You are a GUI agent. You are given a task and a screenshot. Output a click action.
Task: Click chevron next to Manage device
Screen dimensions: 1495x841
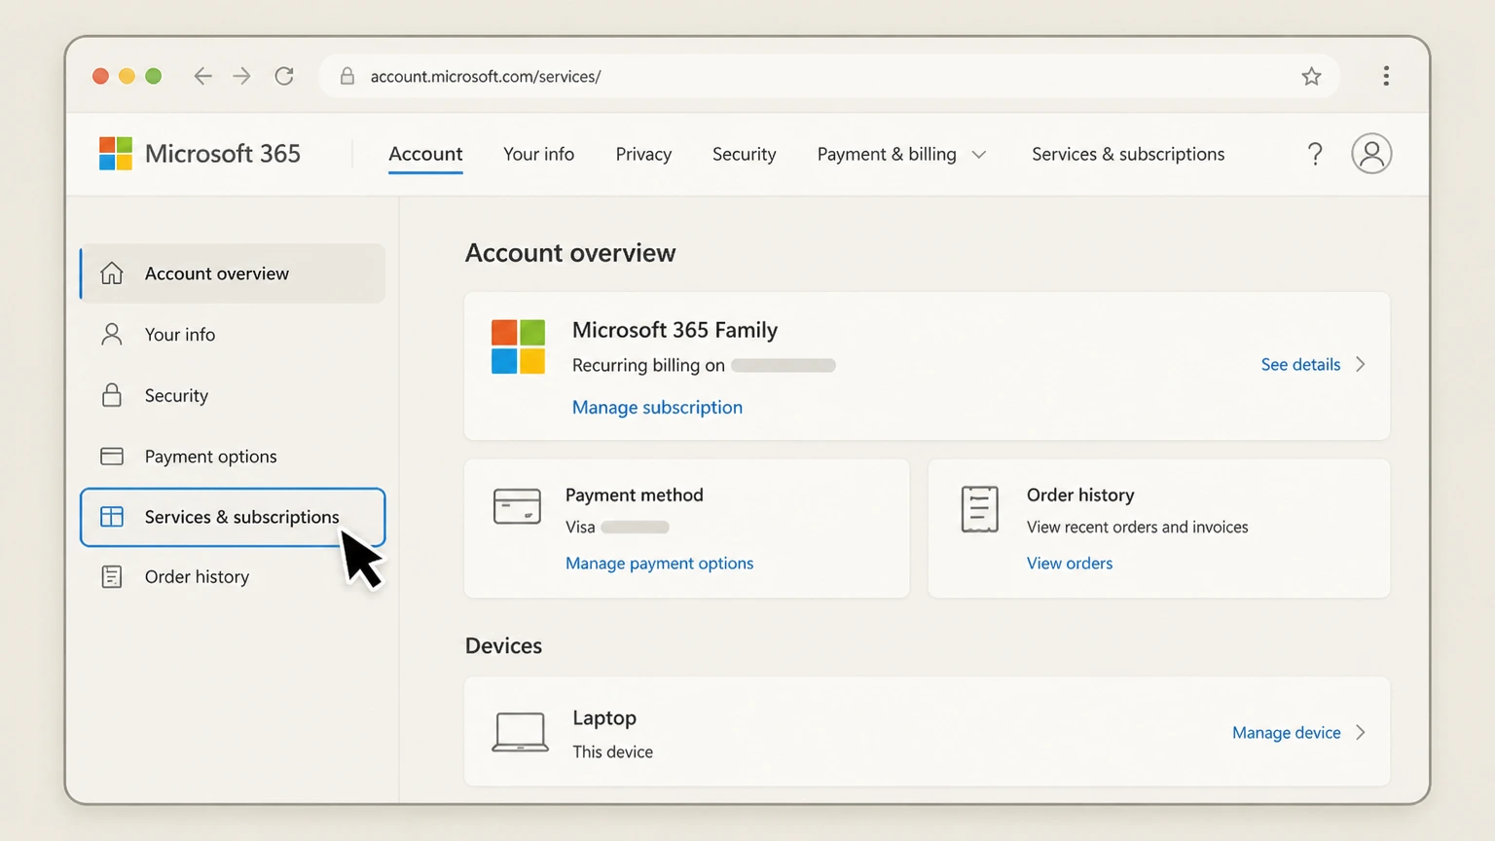[1361, 732]
